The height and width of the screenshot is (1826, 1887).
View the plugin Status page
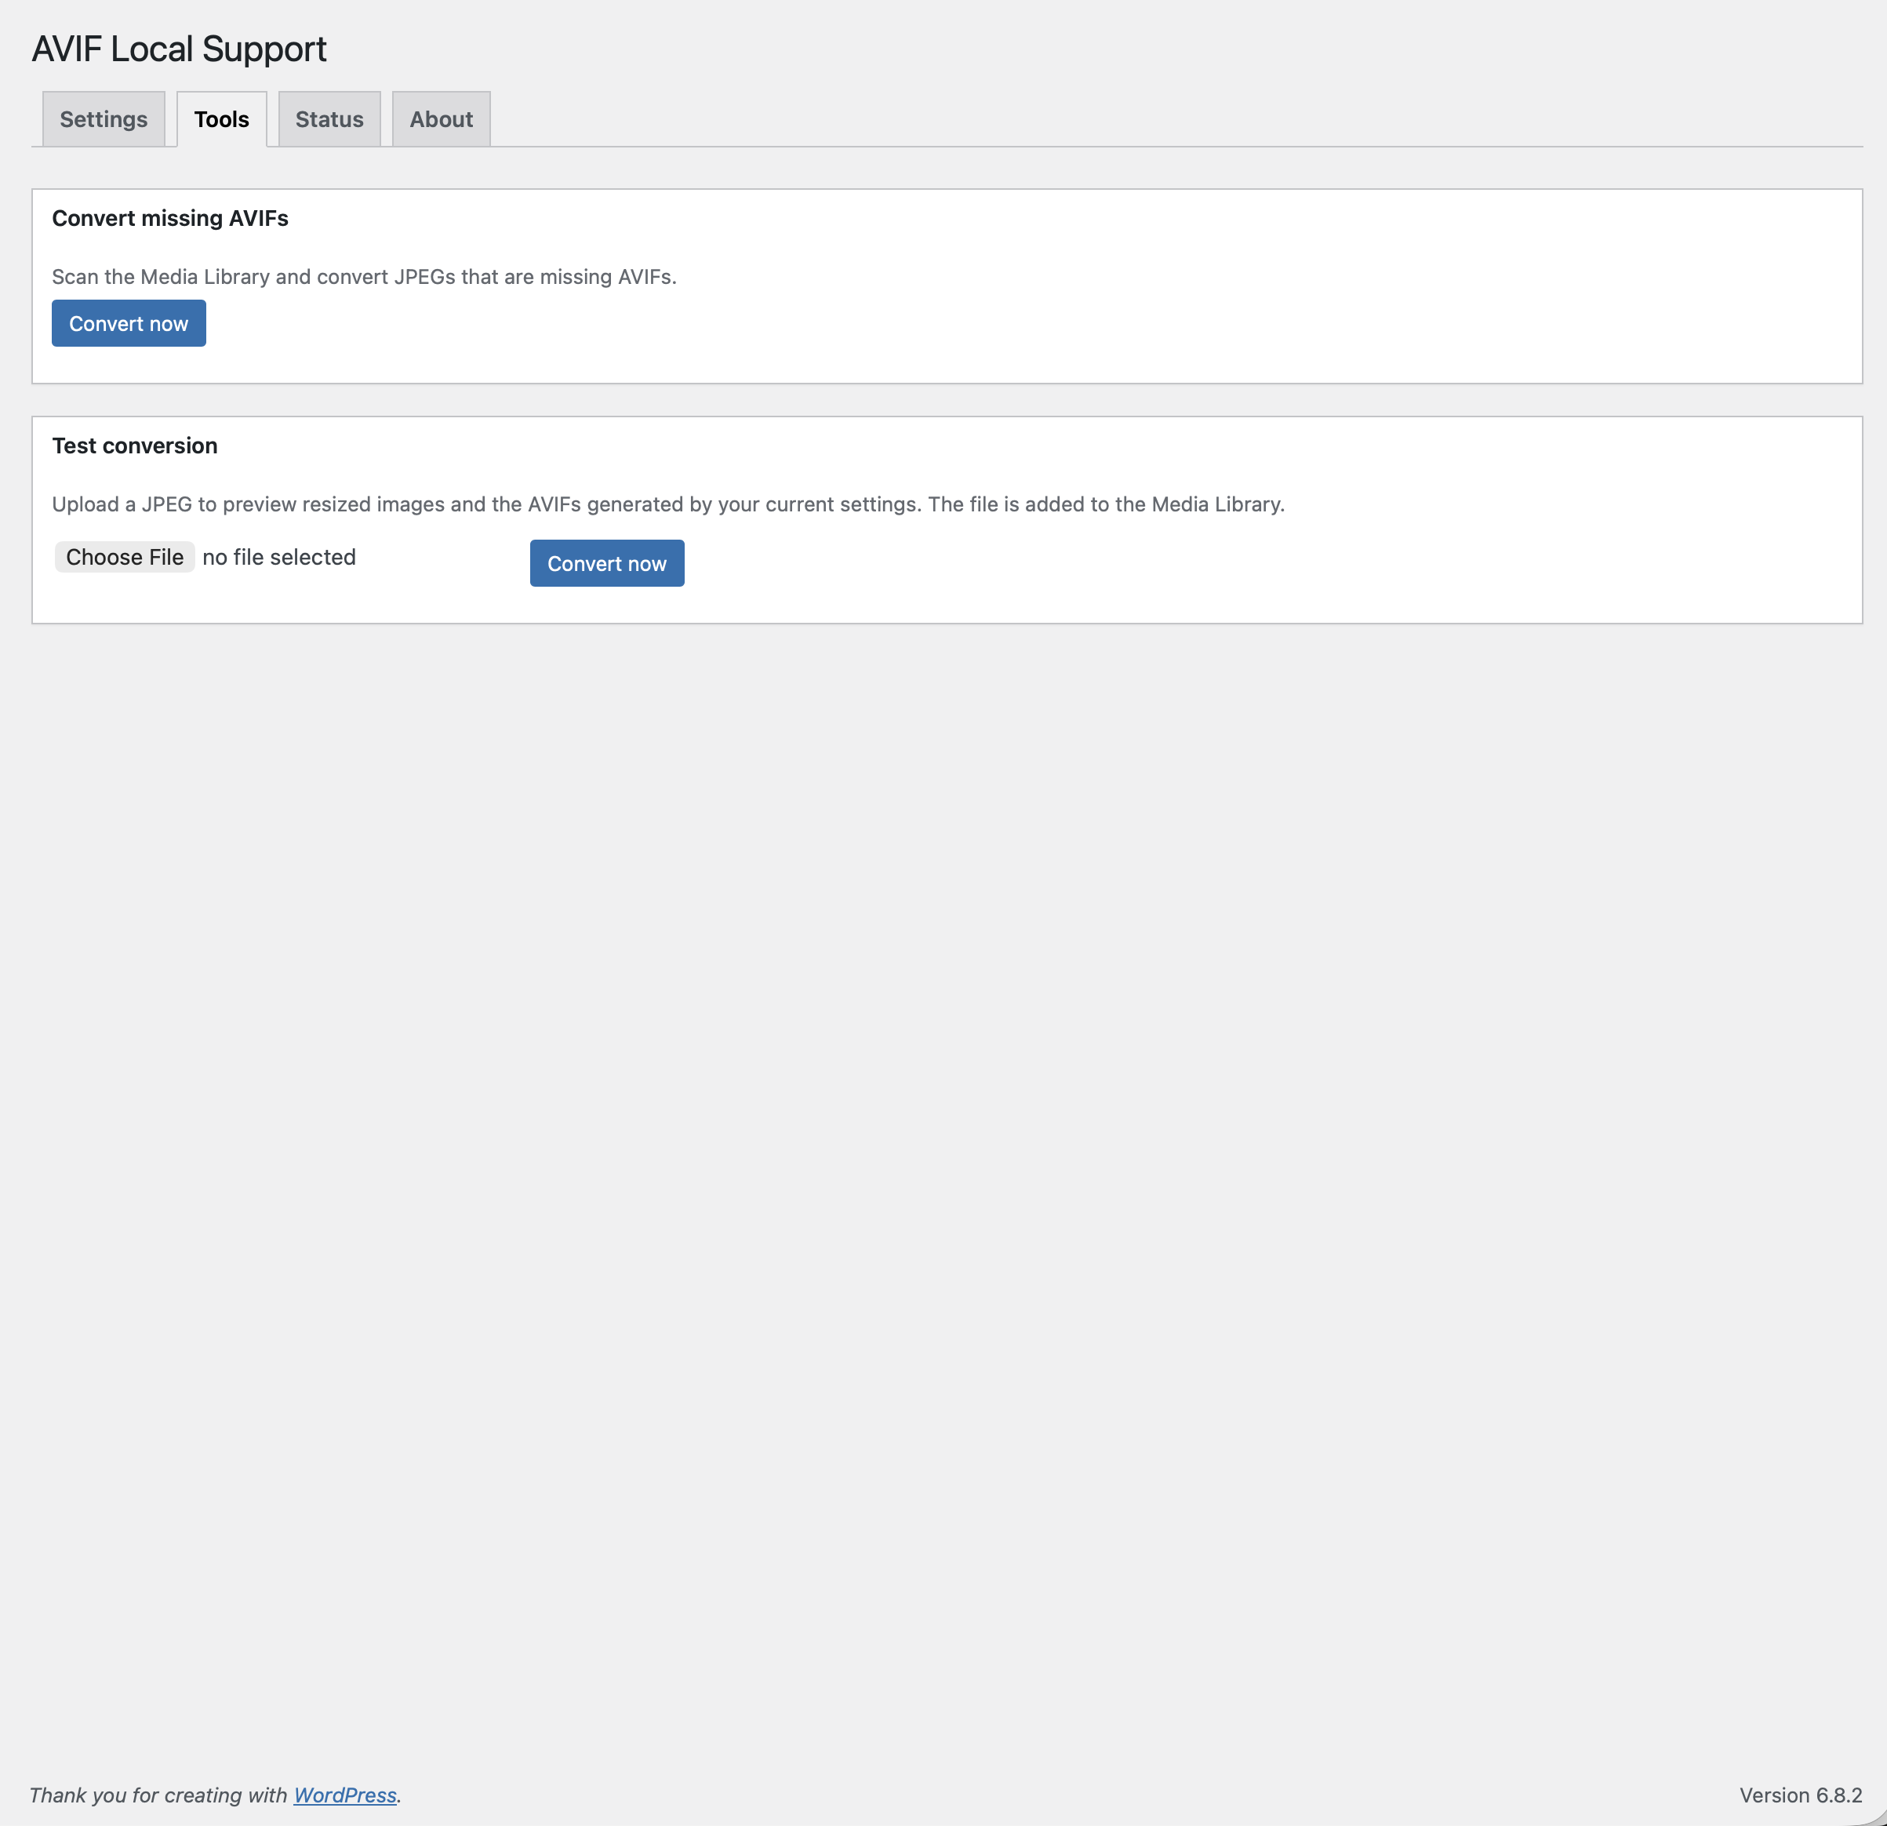coord(329,118)
